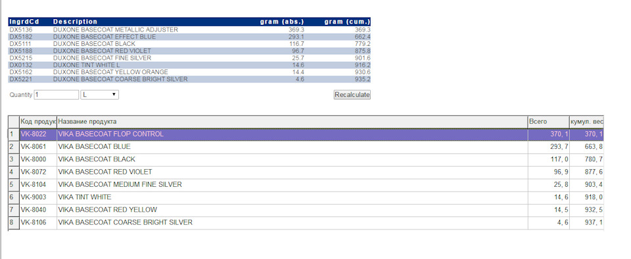Select DUXONE BASECOAT YELLOW ORANGE description
The width and height of the screenshot is (631, 259).
pyautogui.click(x=110, y=72)
